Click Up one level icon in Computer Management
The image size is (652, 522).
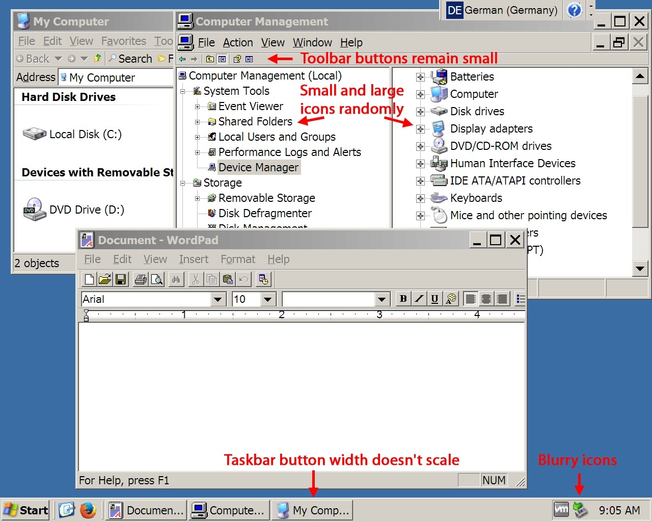(210, 59)
